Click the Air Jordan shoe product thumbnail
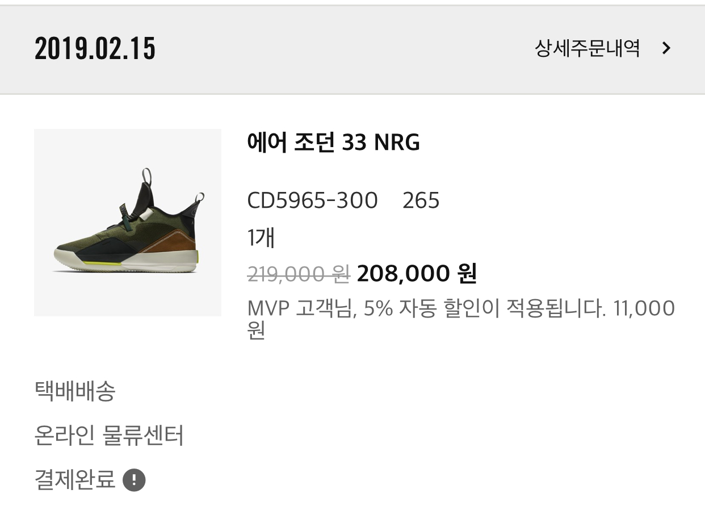 (128, 222)
